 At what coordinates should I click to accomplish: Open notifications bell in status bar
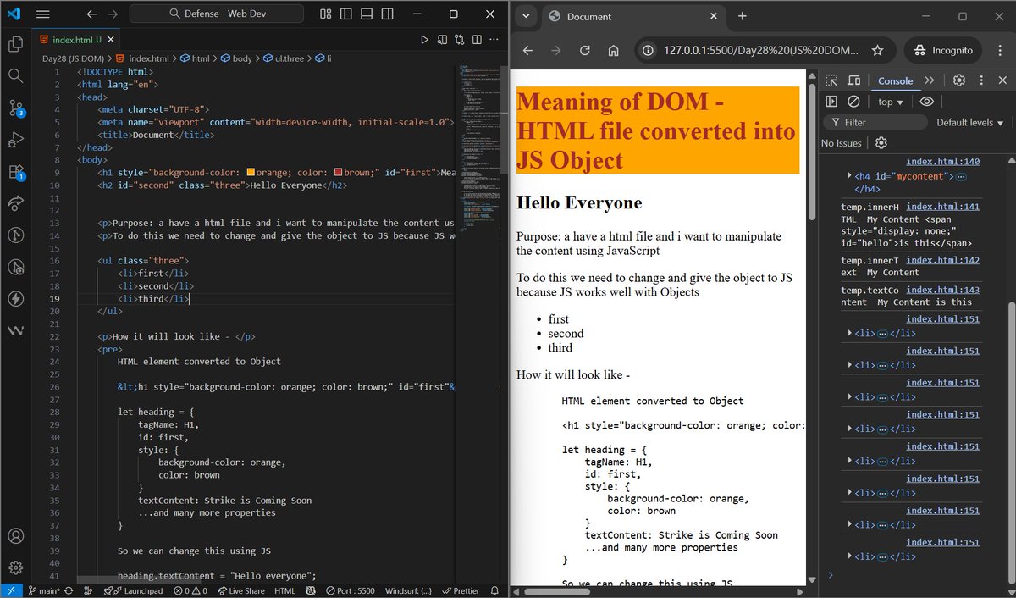pos(496,590)
